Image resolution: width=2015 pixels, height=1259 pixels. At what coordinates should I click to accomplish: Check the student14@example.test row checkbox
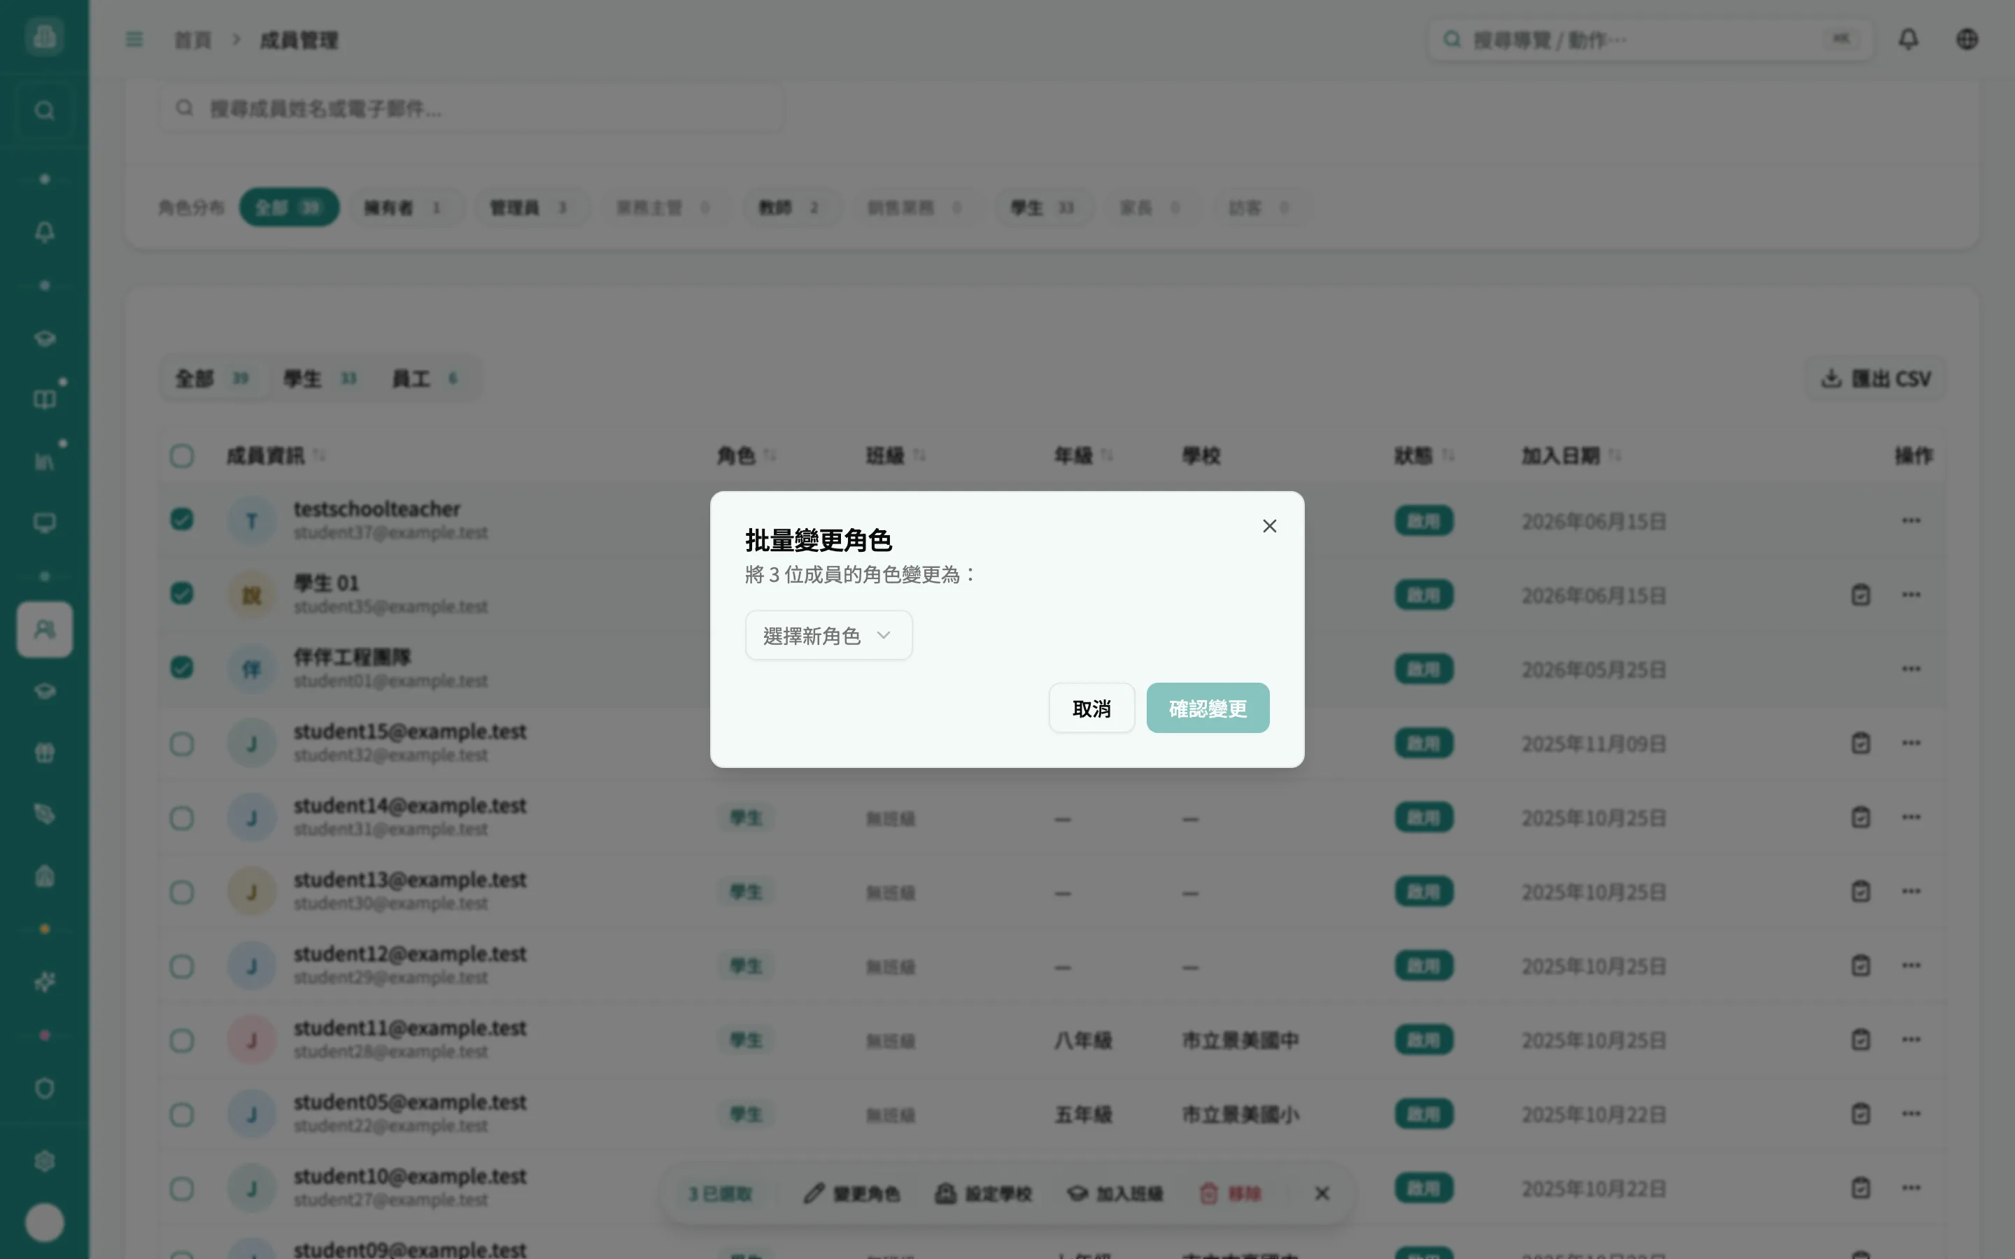tap(181, 818)
